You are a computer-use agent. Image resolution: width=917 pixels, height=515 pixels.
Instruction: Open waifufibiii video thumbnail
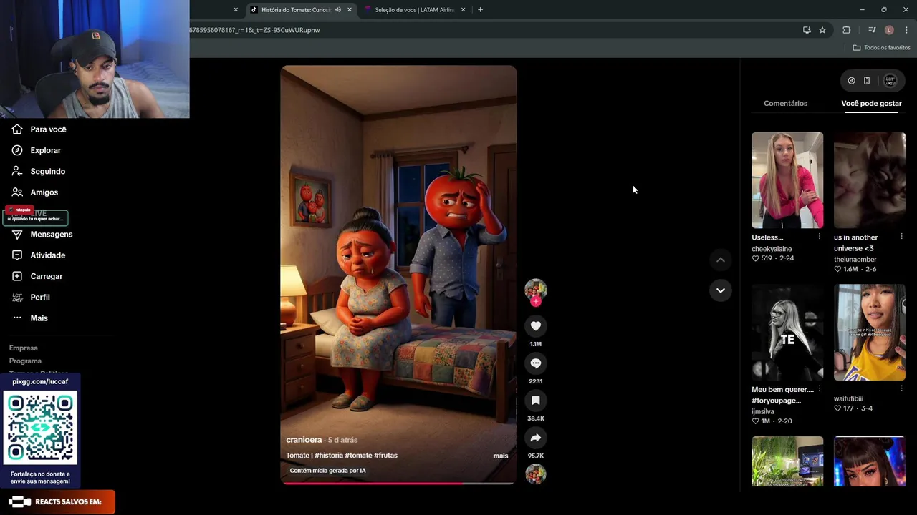[x=869, y=333]
